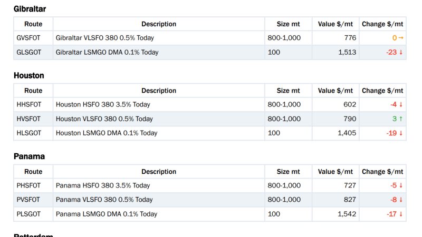
Task: Click the green up arrow in HVSFOT row
Action: pos(401,119)
